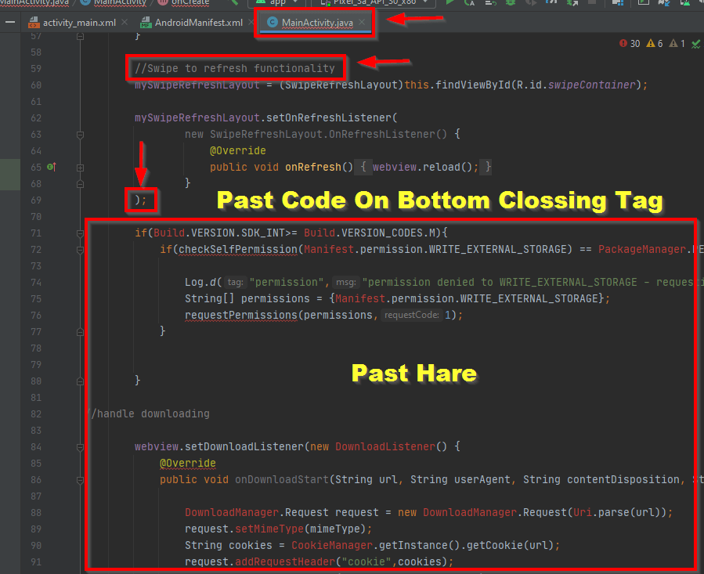Click the comment '//Swipe to refresh functionality'
Screen dimensions: 704x574
point(235,68)
